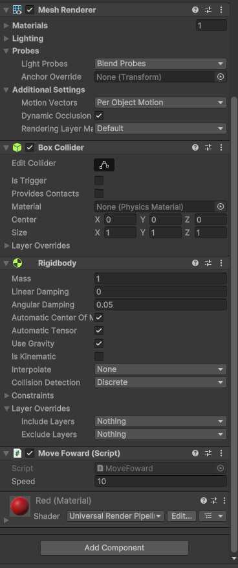Image resolution: width=238 pixels, height=568 pixels.
Task: Toggle the Dynamic Occlusion checkbox
Action: click(x=99, y=116)
